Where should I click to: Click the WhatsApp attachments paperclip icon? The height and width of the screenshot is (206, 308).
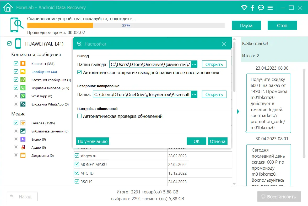click(23, 104)
